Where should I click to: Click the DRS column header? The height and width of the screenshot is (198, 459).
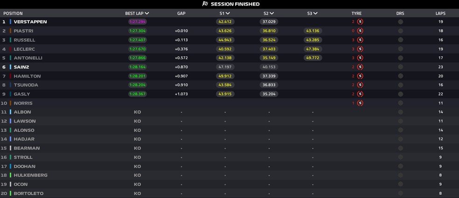(400, 14)
